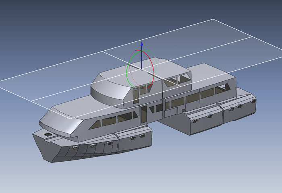Click the triangular front window of lower cabin
Viewport: 282px width, 193px height.
point(96,123)
